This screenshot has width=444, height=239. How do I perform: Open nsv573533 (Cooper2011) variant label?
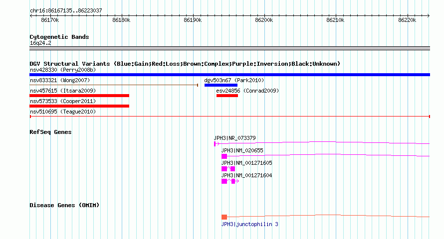click(63, 101)
